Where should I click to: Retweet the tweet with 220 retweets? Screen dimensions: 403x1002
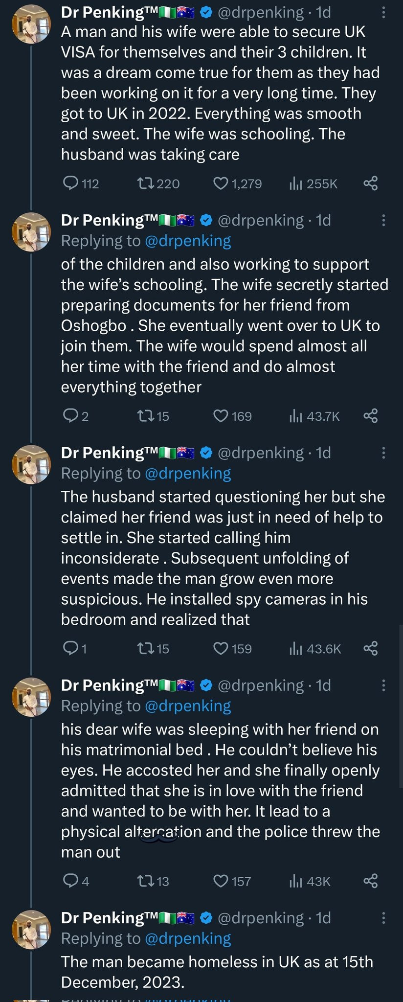tap(145, 183)
